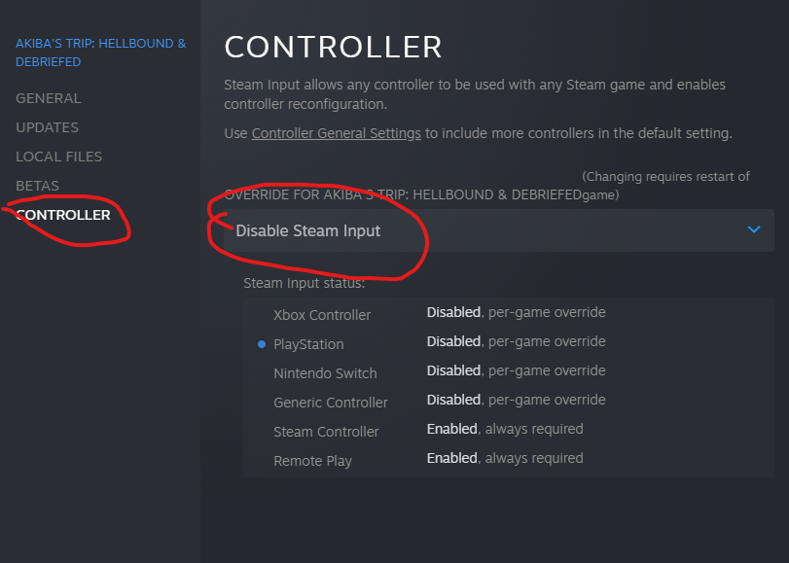Click the blue dot beside PlayStation

pyautogui.click(x=262, y=344)
